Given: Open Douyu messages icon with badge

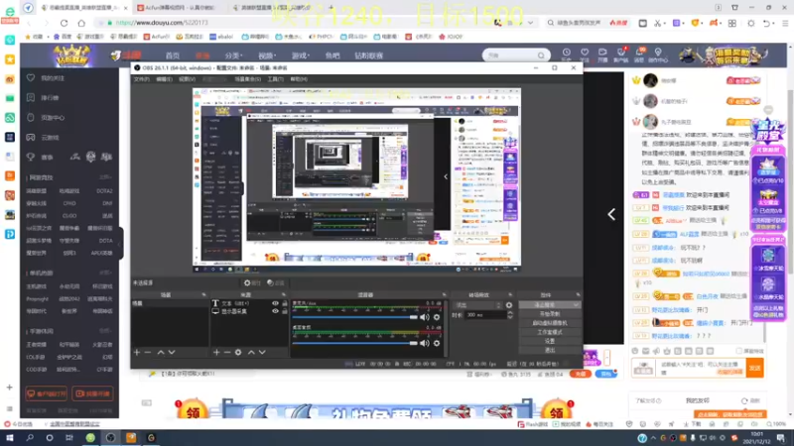Looking at the screenshot, I should (x=639, y=53).
